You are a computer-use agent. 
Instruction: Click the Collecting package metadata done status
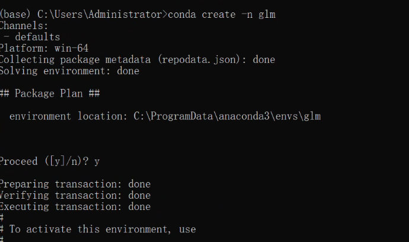click(x=264, y=60)
